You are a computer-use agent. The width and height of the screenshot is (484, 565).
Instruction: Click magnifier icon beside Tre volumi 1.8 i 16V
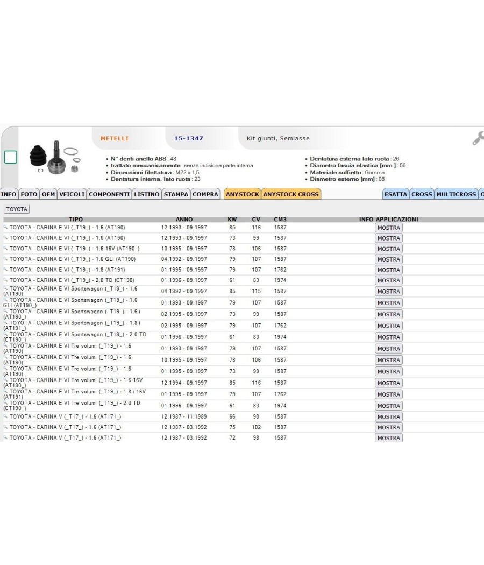tap(5, 391)
